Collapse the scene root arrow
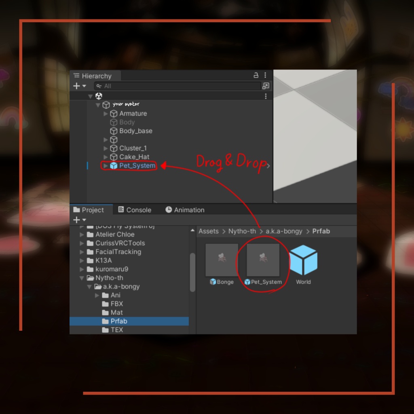This screenshot has height=414, width=414. point(90,96)
